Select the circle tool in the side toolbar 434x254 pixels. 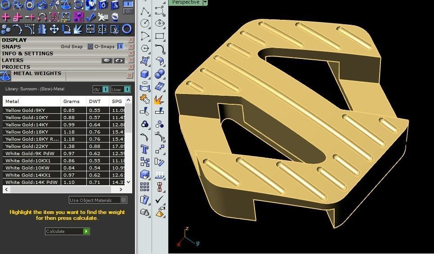[x=145, y=23]
